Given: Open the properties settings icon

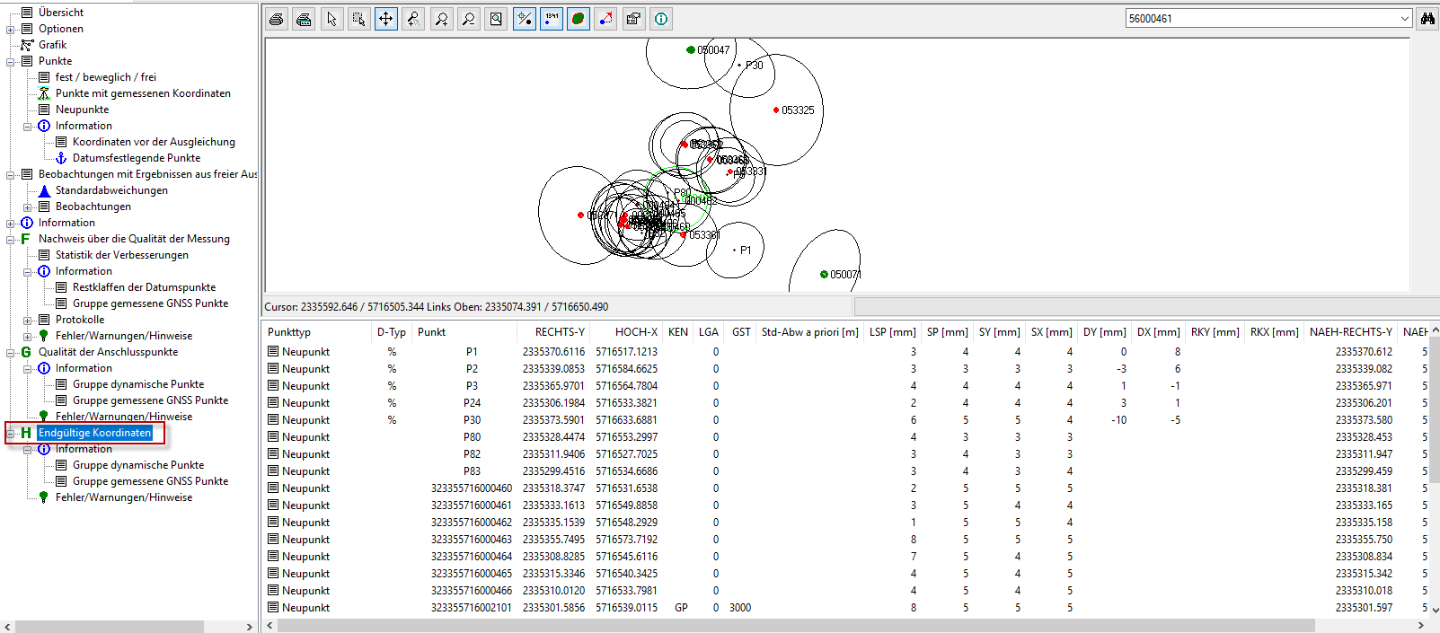Looking at the screenshot, I should tap(633, 19).
